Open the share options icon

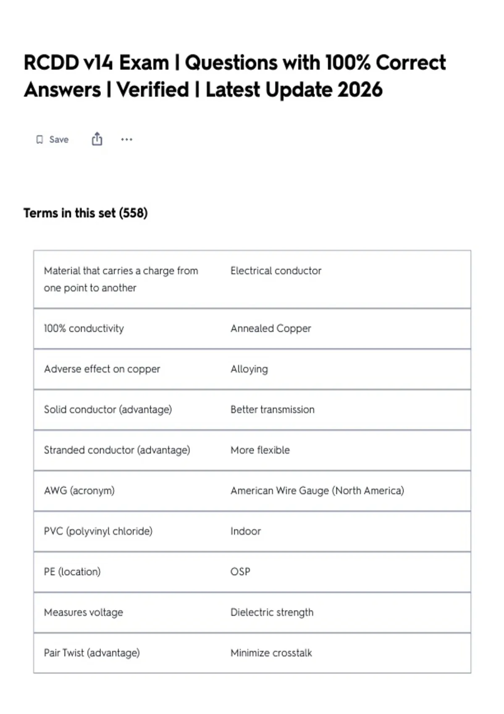point(97,139)
